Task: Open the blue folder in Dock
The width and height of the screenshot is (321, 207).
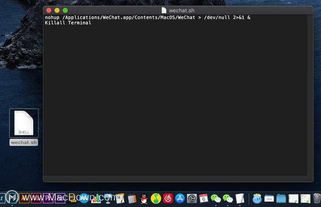Action: pyautogui.click(x=281, y=198)
